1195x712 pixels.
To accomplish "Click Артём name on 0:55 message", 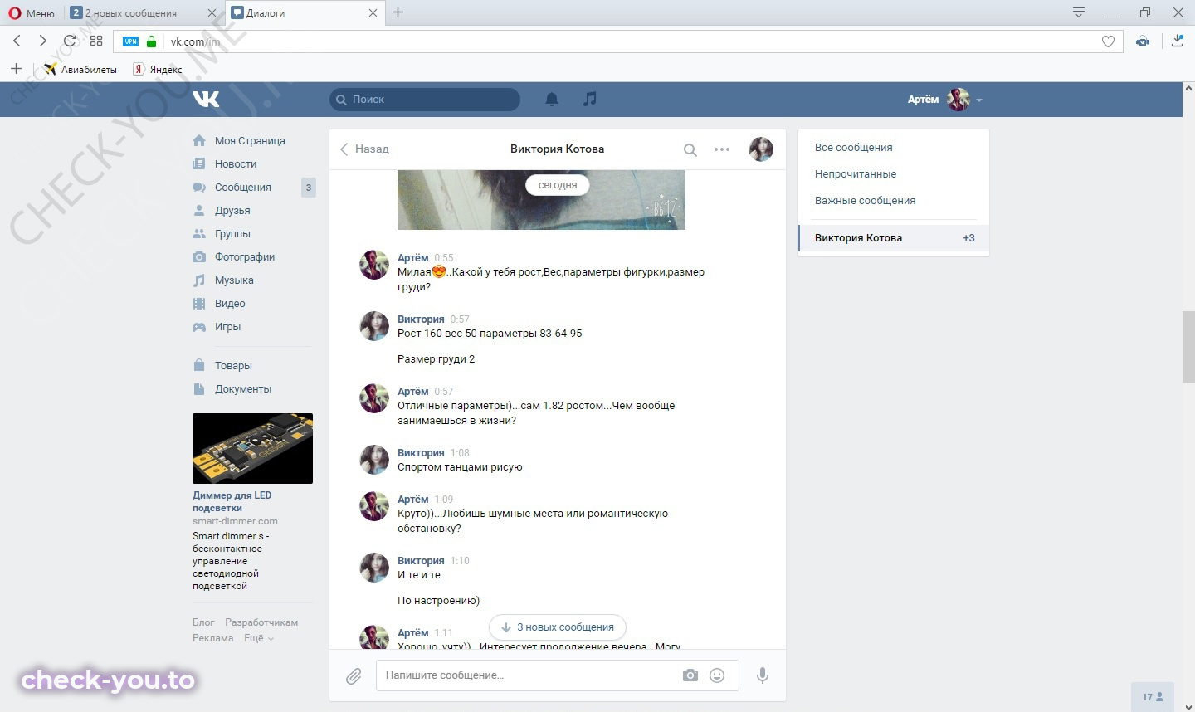I will (x=412, y=257).
